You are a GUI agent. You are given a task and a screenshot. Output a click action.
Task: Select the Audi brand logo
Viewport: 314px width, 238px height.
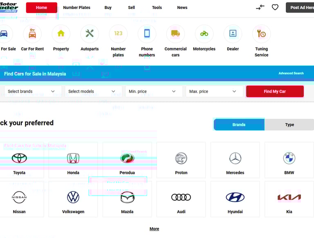click(x=181, y=197)
